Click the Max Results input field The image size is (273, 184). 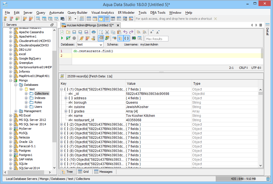157,39
